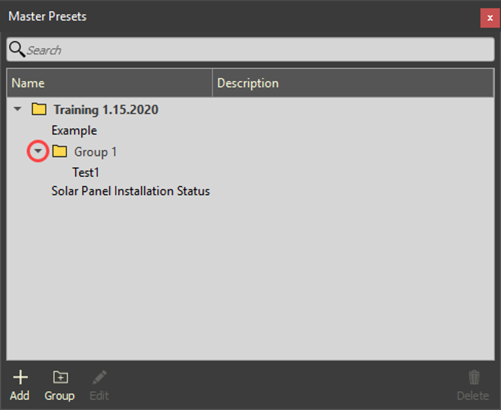Select Solar Panel Installation Status preset
Image resolution: width=501 pixels, height=410 pixels.
click(131, 192)
